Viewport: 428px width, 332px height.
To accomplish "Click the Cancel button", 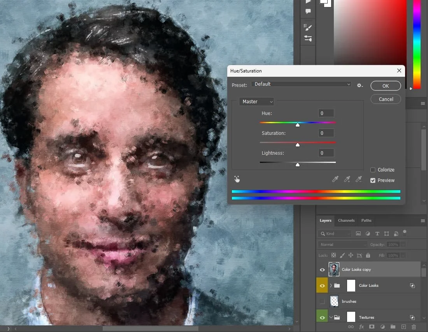I will click(x=385, y=99).
